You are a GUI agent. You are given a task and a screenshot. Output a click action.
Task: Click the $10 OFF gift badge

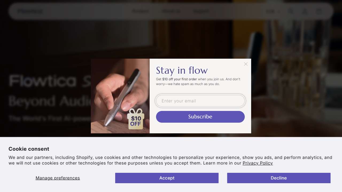tap(136, 119)
